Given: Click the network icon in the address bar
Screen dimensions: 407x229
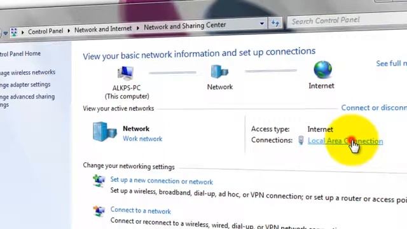Looking at the screenshot, I should pyautogui.click(x=14, y=32).
